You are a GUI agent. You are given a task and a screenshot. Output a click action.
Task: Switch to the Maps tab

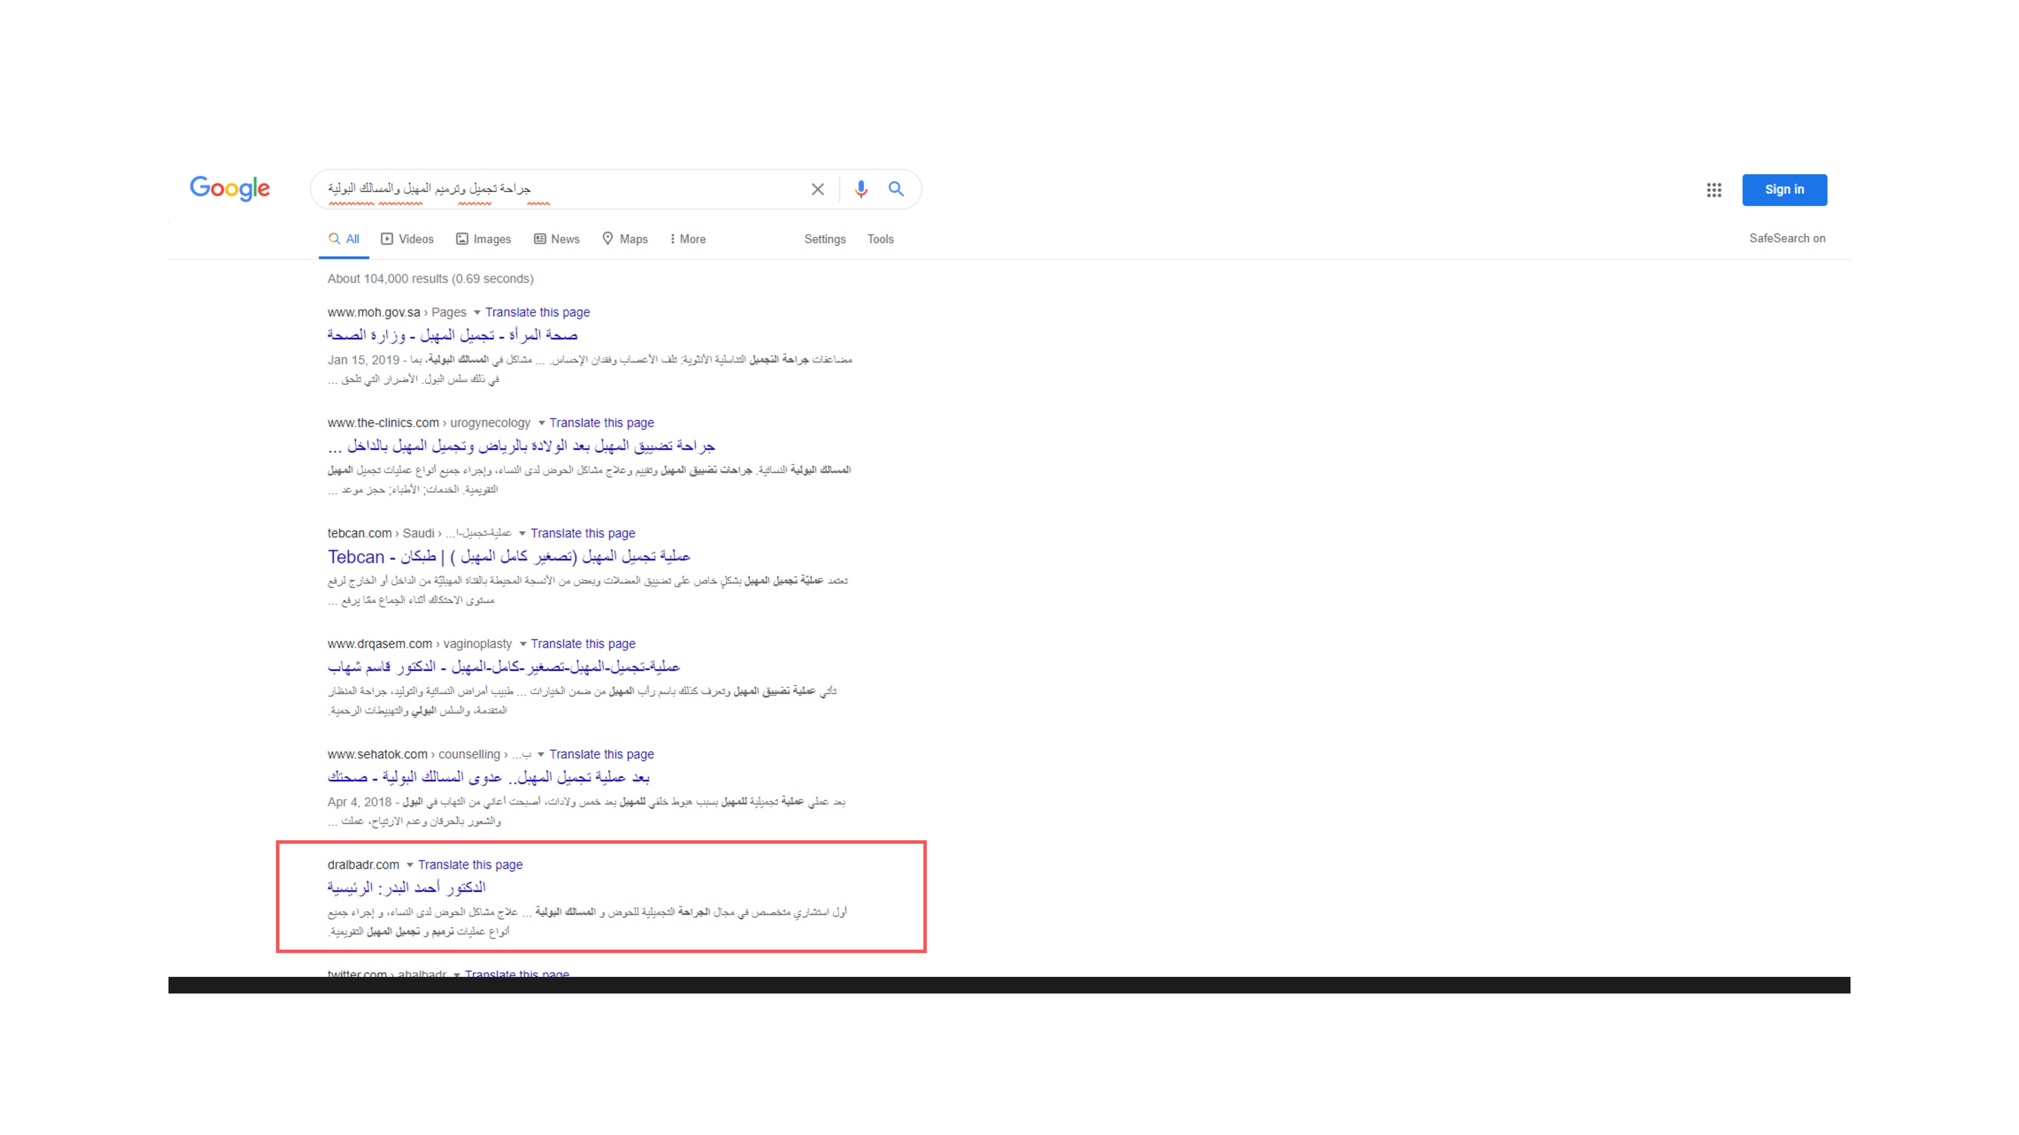(x=625, y=239)
